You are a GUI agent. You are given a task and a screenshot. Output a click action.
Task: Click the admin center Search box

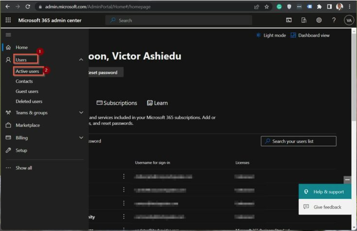click(179, 20)
